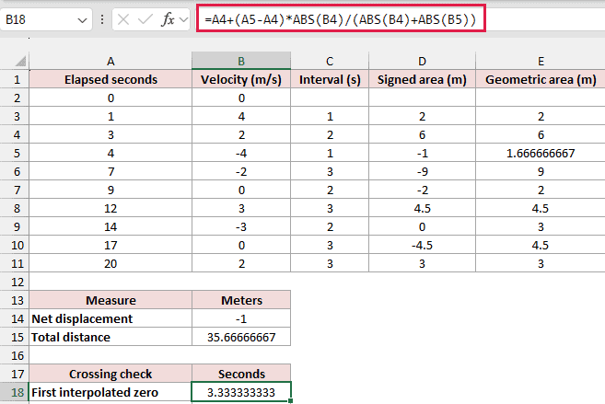Click the fill handle on cell B18

291,401
